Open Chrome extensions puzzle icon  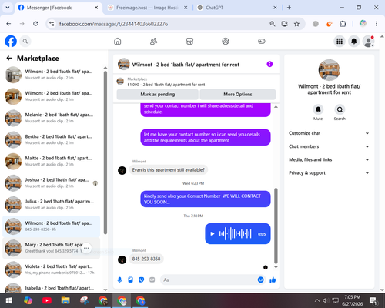click(x=343, y=24)
